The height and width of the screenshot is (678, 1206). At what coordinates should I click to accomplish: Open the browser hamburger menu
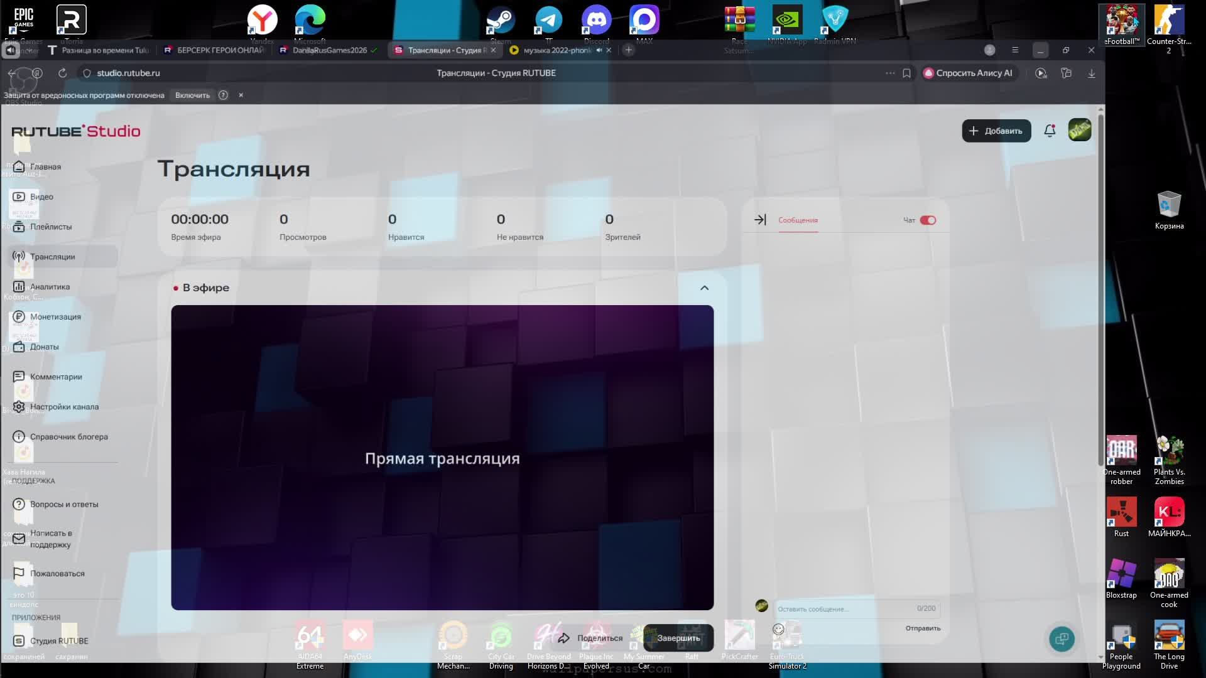coord(1015,50)
